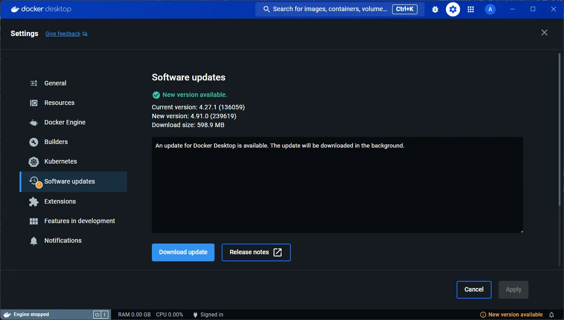Click the plug icon beside Signed in

coord(195,314)
